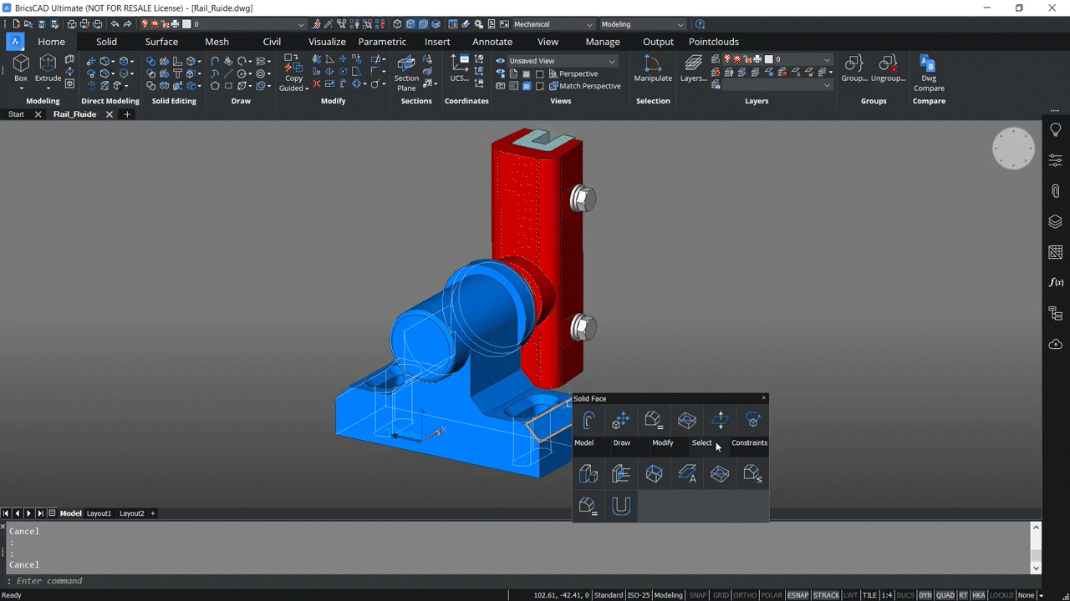Select the Union tool in Solid Face popup

[x=621, y=506]
